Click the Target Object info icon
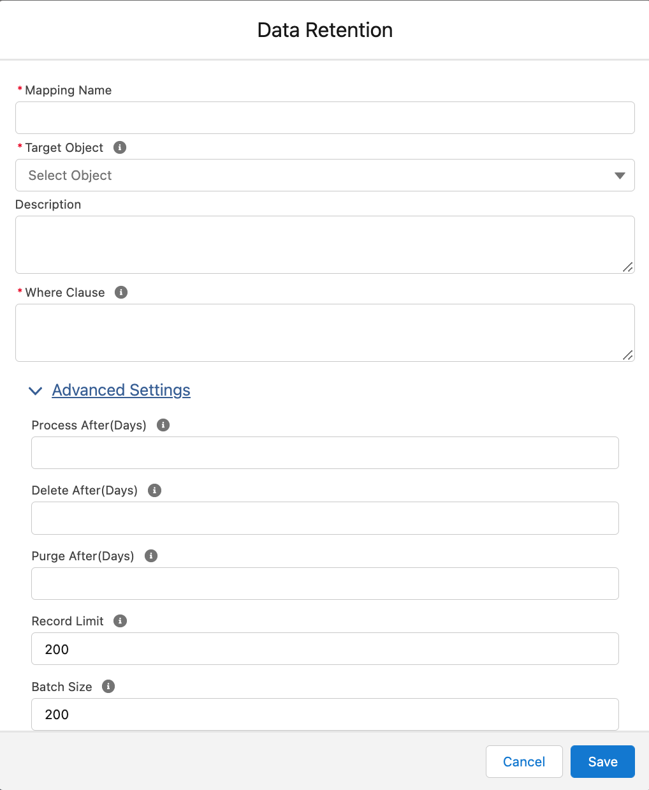Image resolution: width=649 pixels, height=790 pixels. (x=120, y=147)
